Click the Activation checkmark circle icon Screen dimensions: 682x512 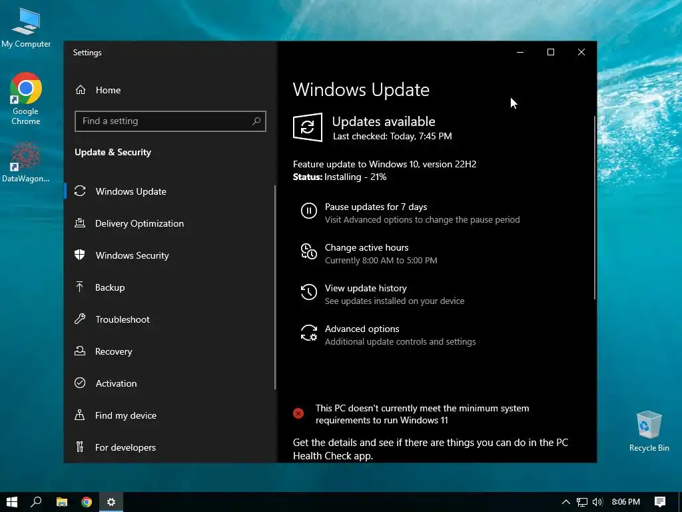click(80, 383)
